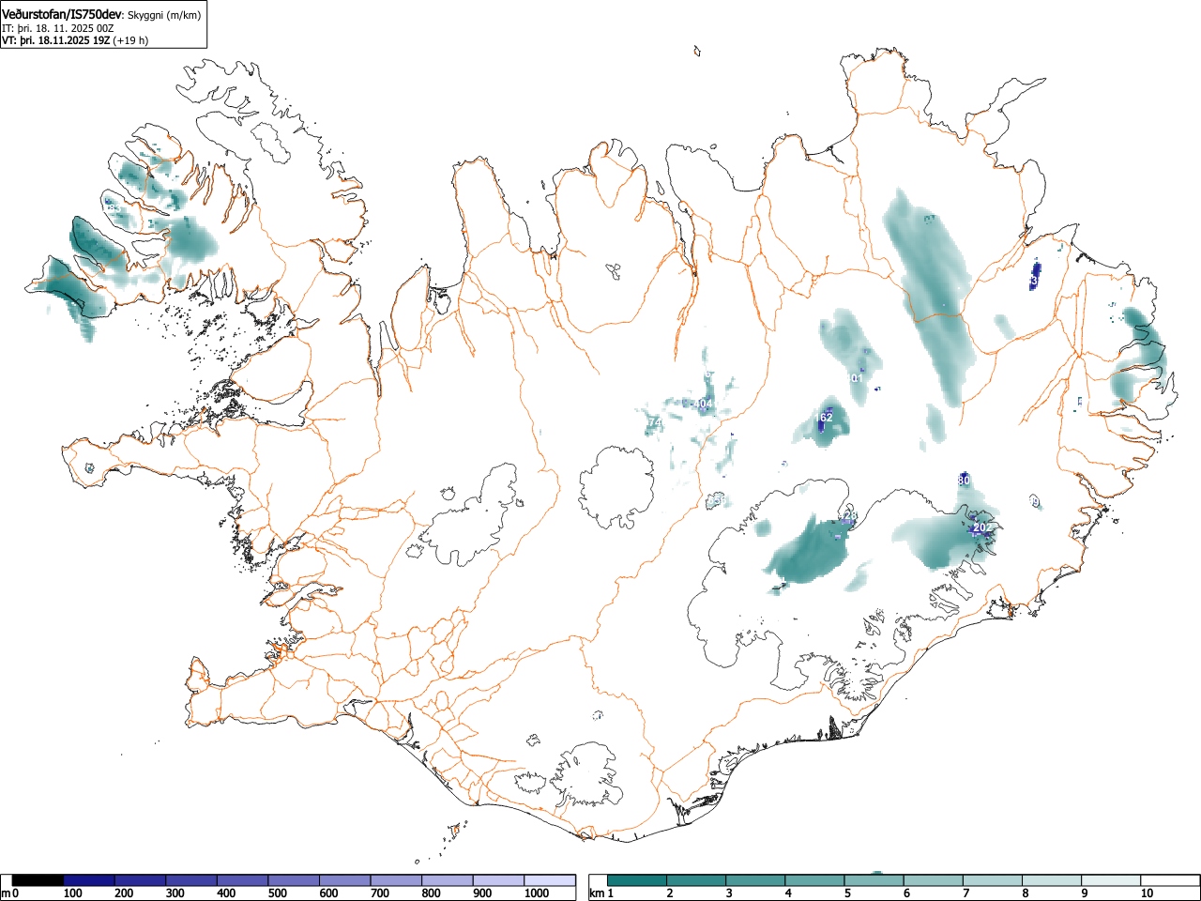The width and height of the screenshot is (1201, 901).
Task: Click the "80" visibility value on the map
Action: coord(964,481)
